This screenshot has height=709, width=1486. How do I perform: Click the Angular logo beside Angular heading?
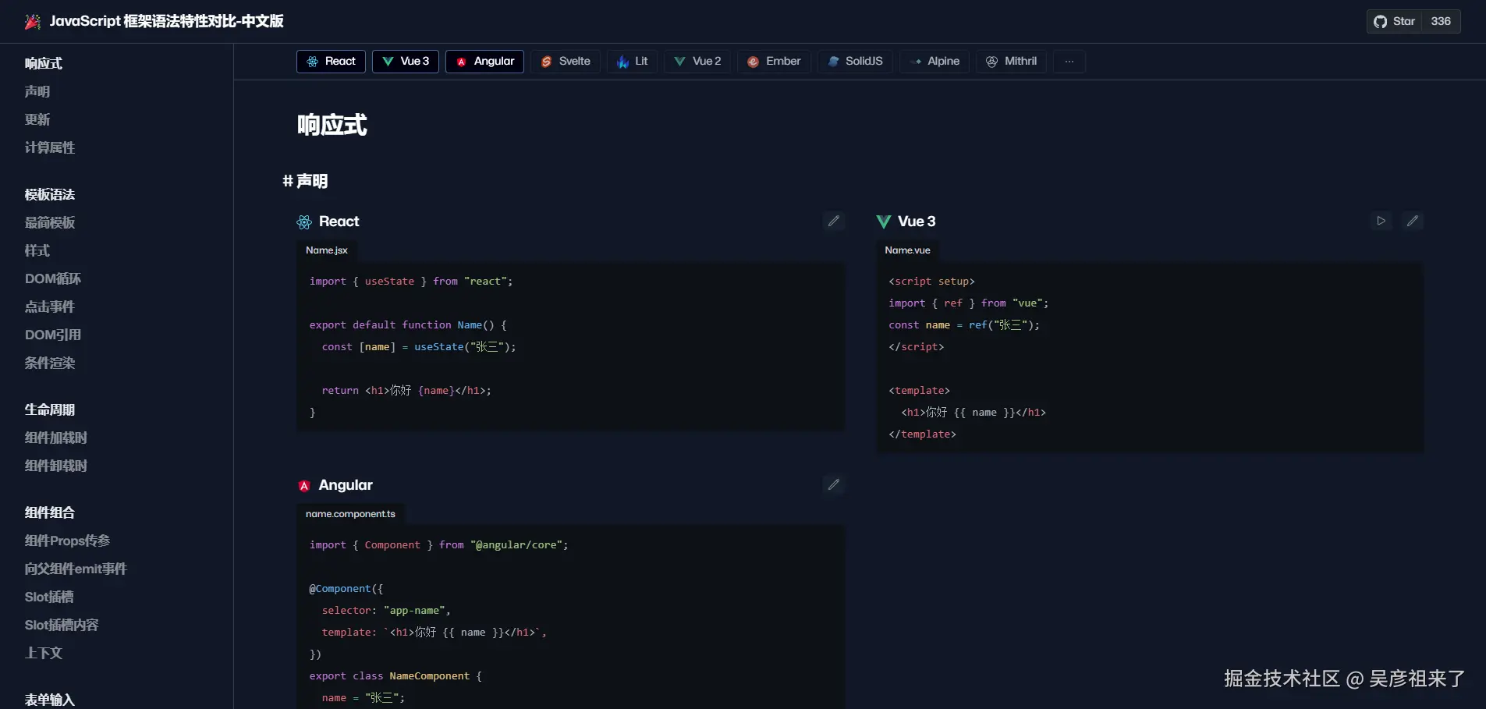[304, 486]
